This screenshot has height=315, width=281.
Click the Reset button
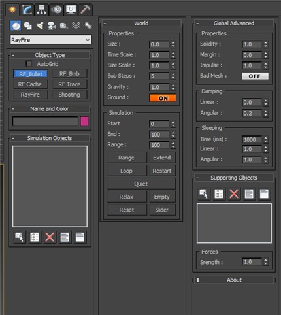(x=127, y=210)
